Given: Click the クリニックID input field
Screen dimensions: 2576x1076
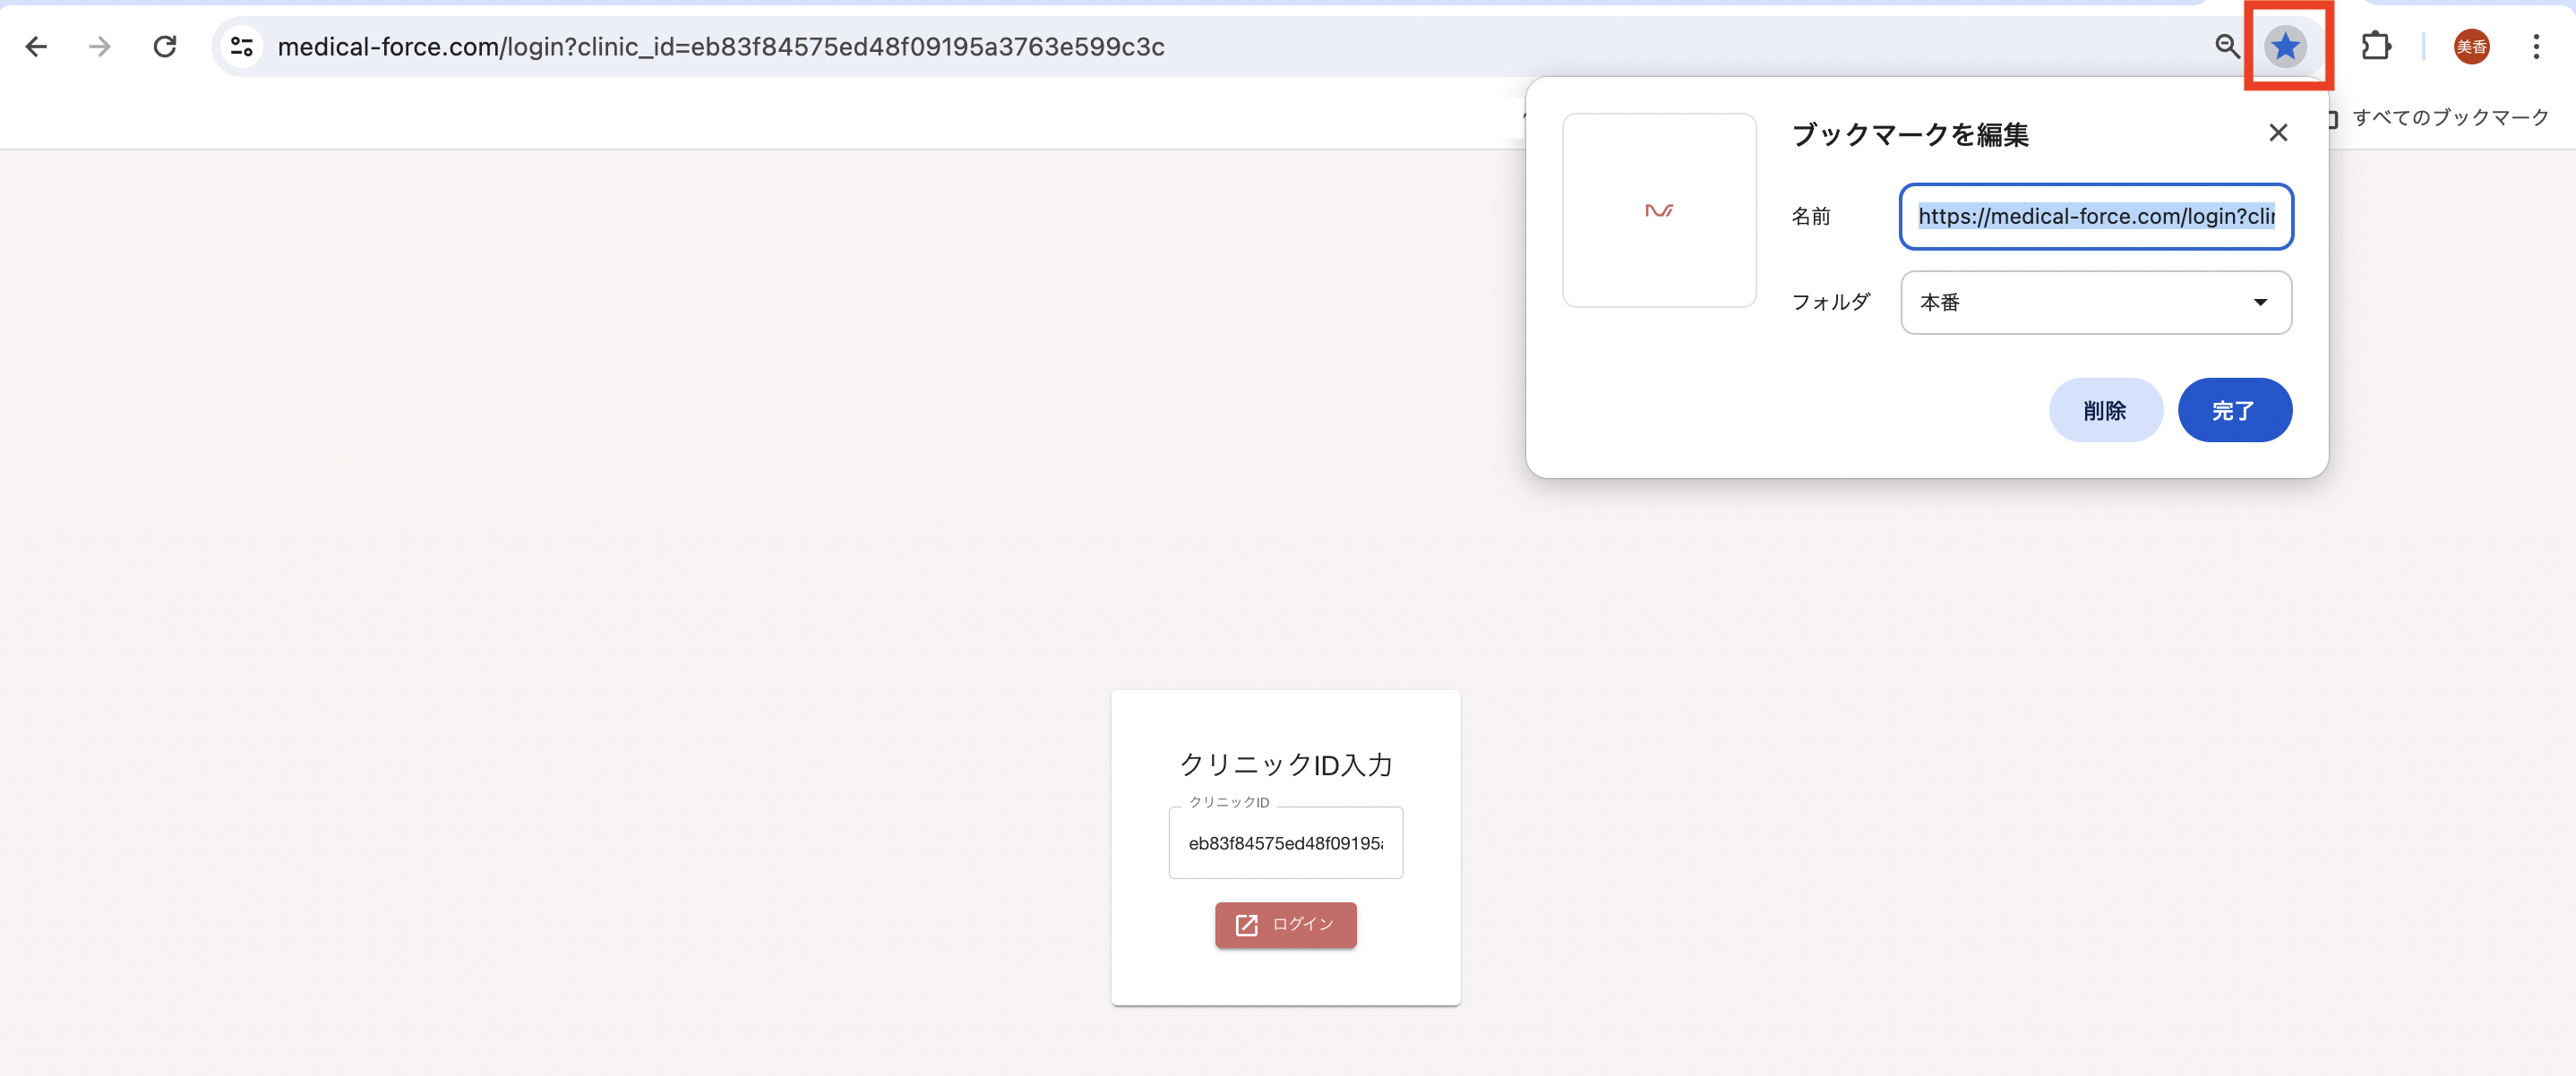Looking at the screenshot, I should tap(1286, 842).
